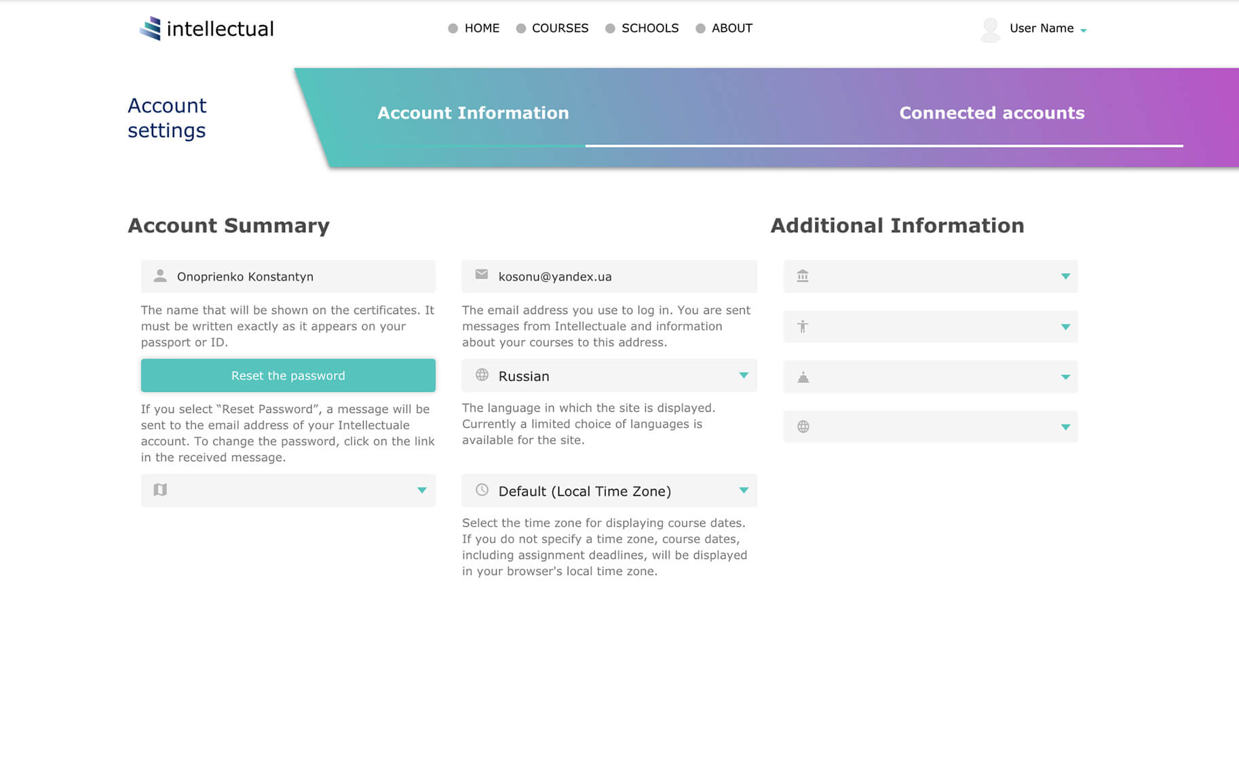This screenshot has width=1239, height=773.
Task: Switch to Connected accounts tab
Action: tap(991, 113)
